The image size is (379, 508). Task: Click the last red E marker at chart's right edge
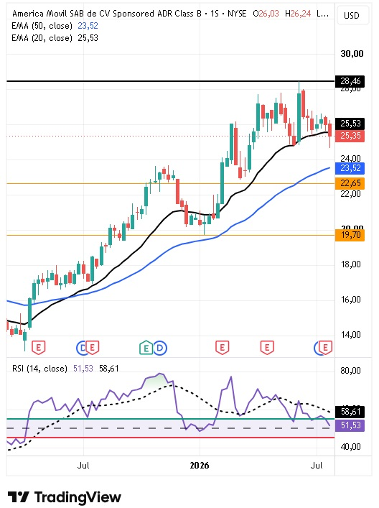[x=326, y=348]
